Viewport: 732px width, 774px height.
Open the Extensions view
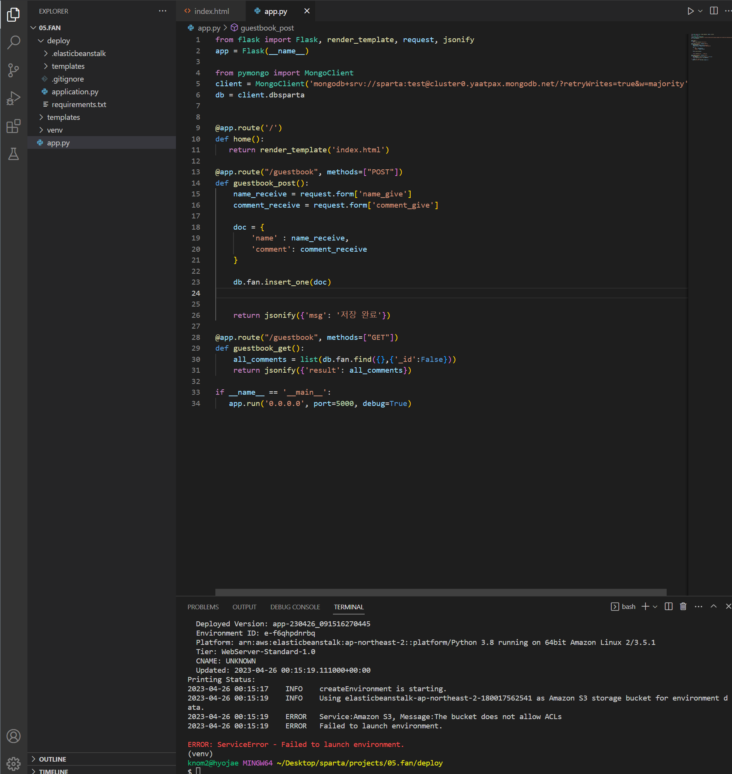tap(13, 126)
